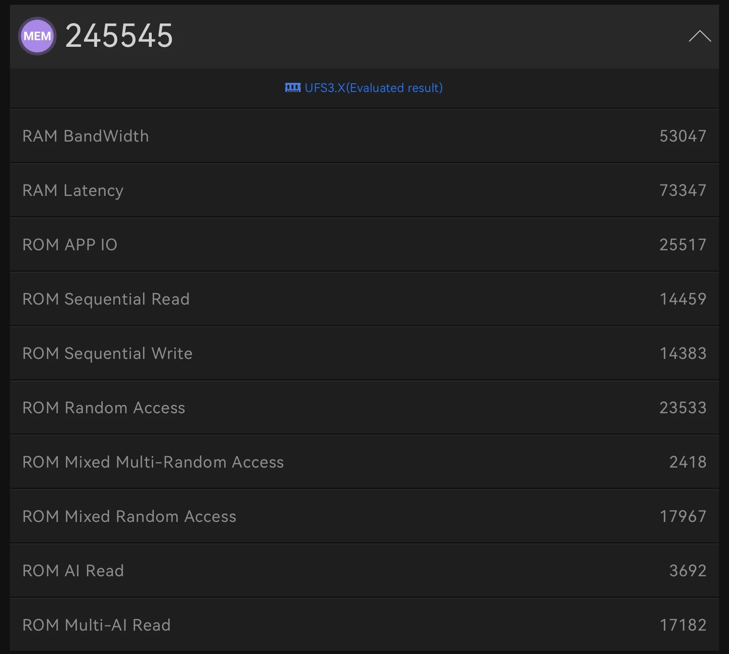Screen dimensions: 729x654
Task: Click the 17182 Multi-AI Read score
Action: (683, 625)
